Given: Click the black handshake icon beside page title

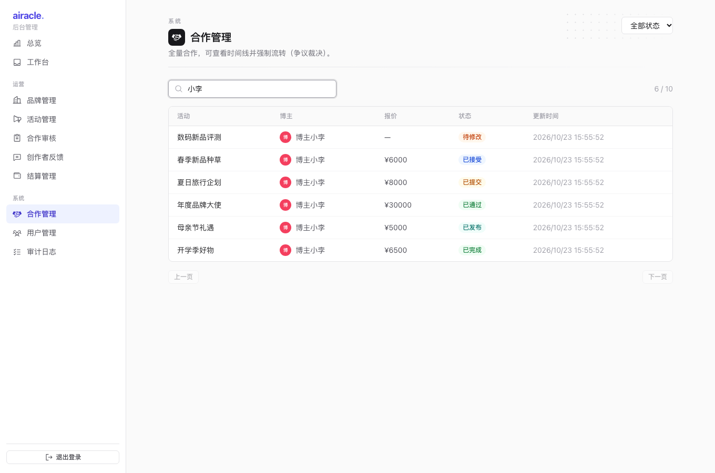Looking at the screenshot, I should point(177,37).
